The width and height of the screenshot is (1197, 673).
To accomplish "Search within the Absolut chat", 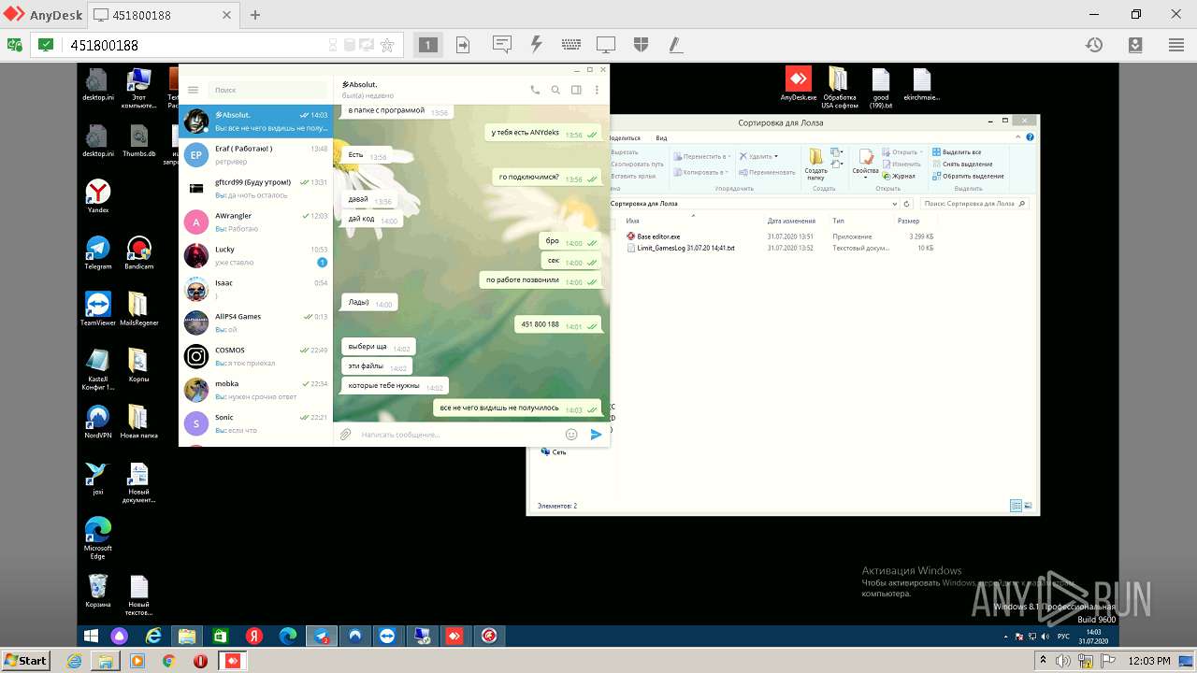I will (555, 90).
